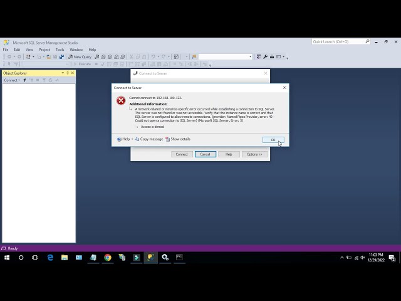Image resolution: width=401 pixels, height=301 pixels.
Task: Open Microsoft Edge from the taskbar
Action: pyautogui.click(x=50, y=258)
